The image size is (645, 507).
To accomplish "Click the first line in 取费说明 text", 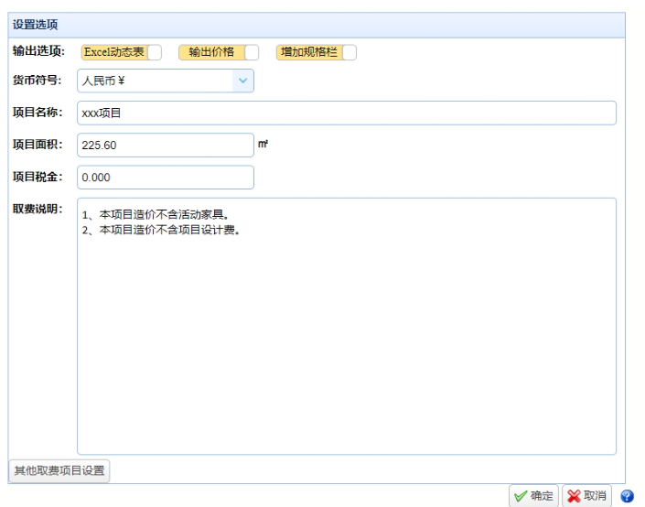I will (x=156, y=216).
